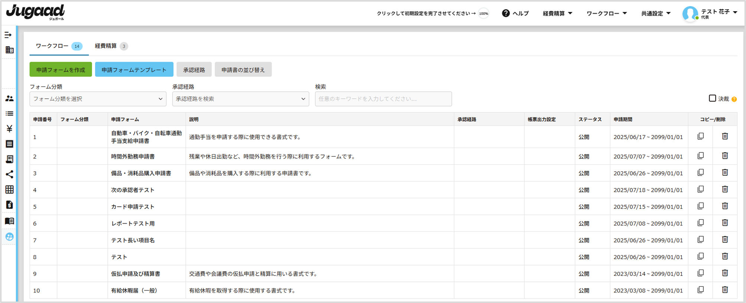Click the orange help icon beside 決裁
Image resolution: width=746 pixels, height=303 pixels.
pyautogui.click(x=734, y=99)
